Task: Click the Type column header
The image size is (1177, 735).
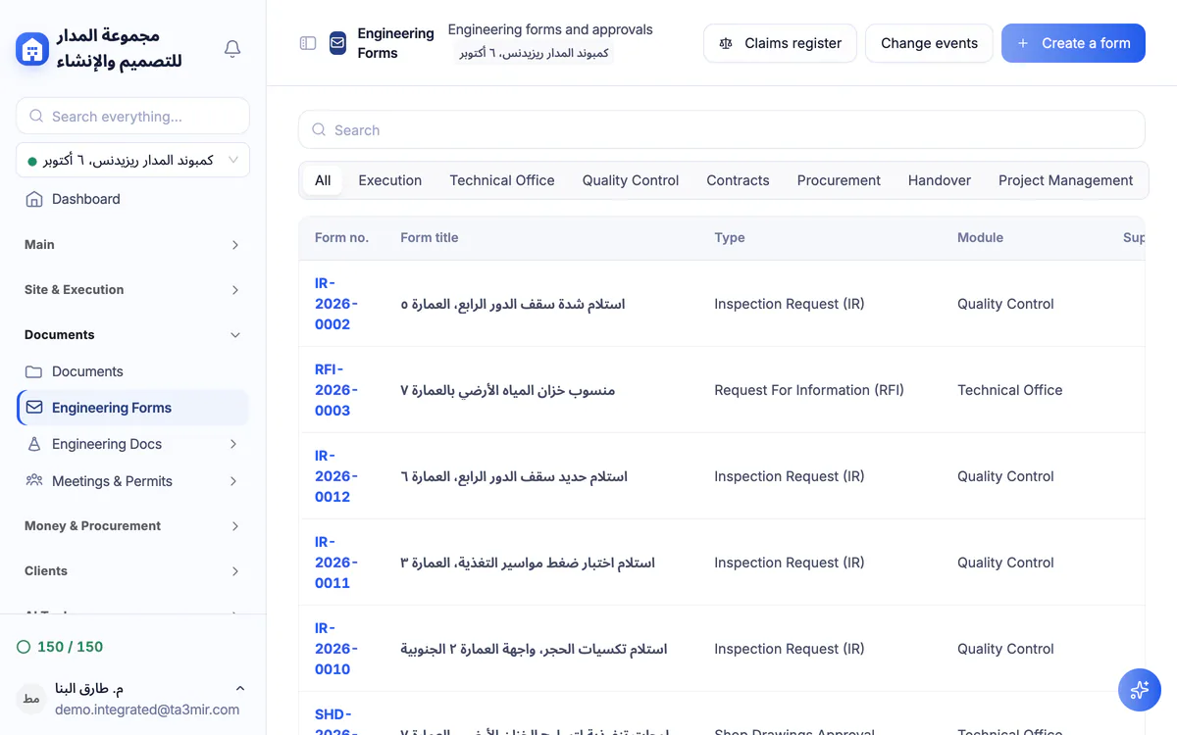Action: [x=730, y=237]
